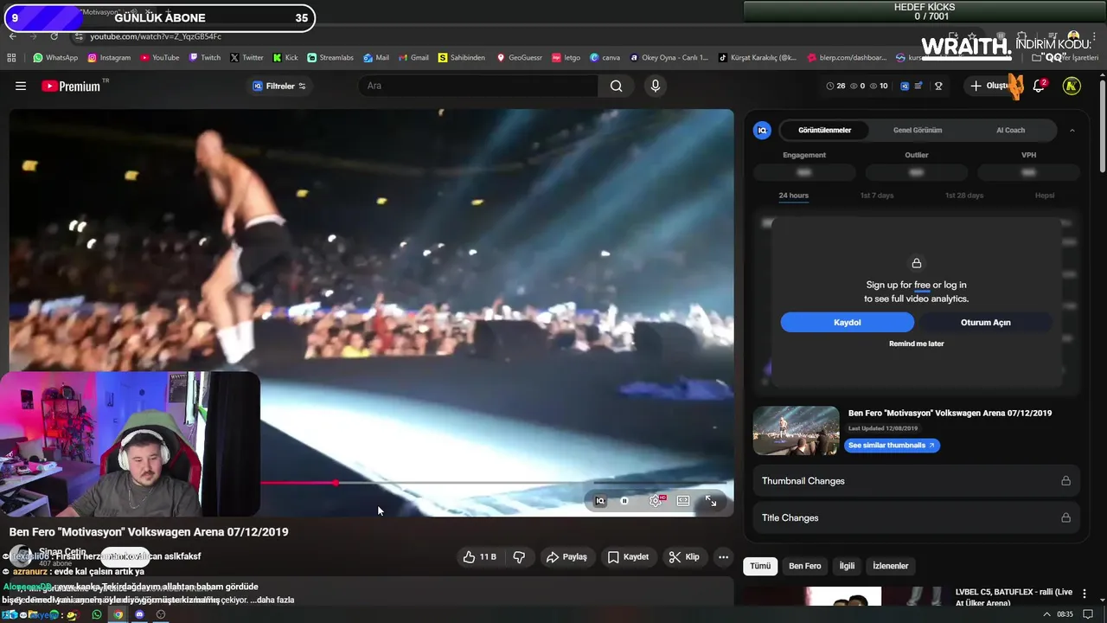Click the vidIQ logo in the panel
This screenshot has height=623, width=1107.
click(762, 131)
